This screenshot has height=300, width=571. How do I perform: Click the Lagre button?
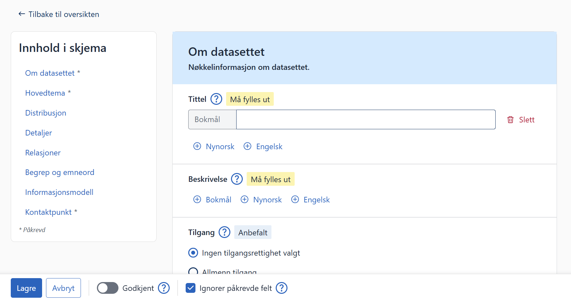point(26,288)
